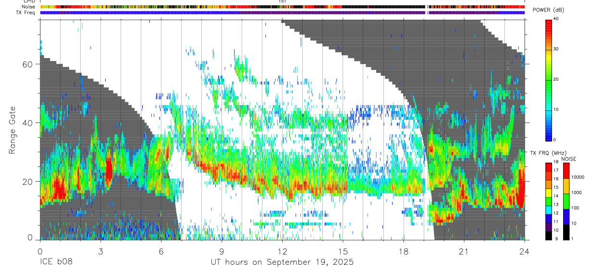Click the white gap in TX Freq strip
This screenshot has width=590, height=272.
(427, 12)
